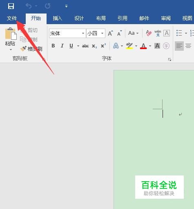194x209 pixels.
Task: Open the Aa Change Case menu
Action: tap(133, 33)
